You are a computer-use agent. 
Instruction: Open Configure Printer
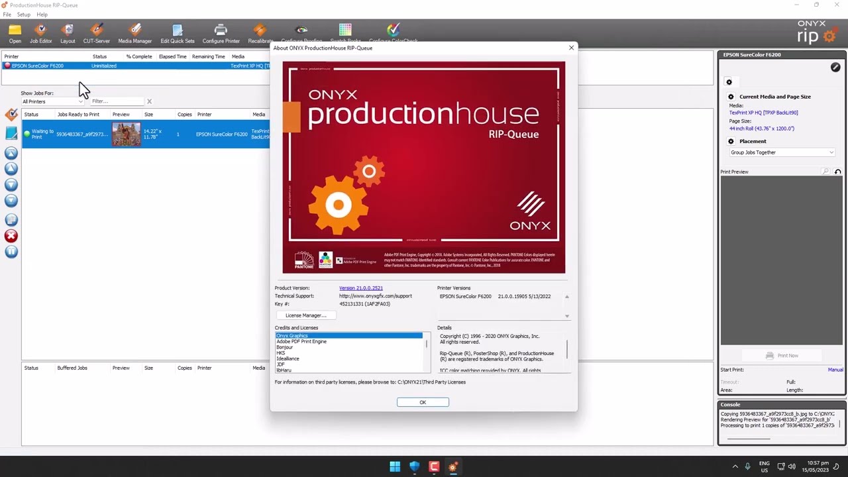pyautogui.click(x=221, y=33)
